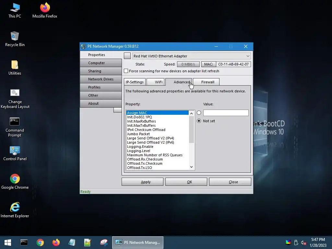
Task: Select Offload.Tx.Checksum property
Action: click(x=157, y=163)
